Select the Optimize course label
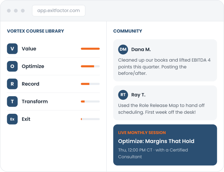The height and width of the screenshot is (172, 224). tap(33, 66)
